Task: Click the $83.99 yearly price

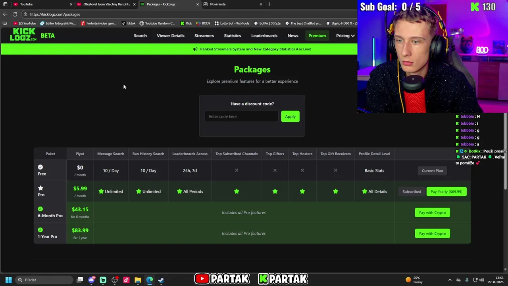Action: [x=80, y=230]
